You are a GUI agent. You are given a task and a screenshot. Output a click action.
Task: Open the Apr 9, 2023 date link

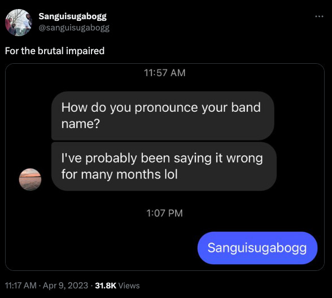(65, 286)
